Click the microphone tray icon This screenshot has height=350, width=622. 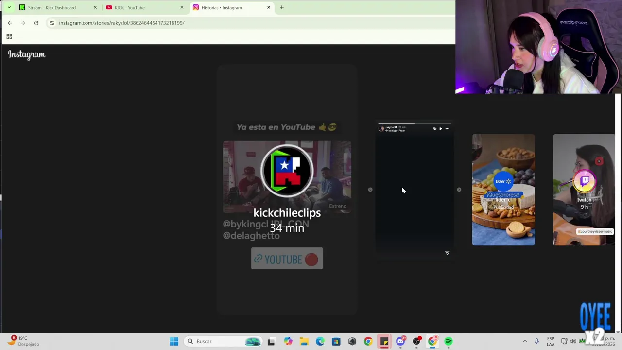(536, 341)
